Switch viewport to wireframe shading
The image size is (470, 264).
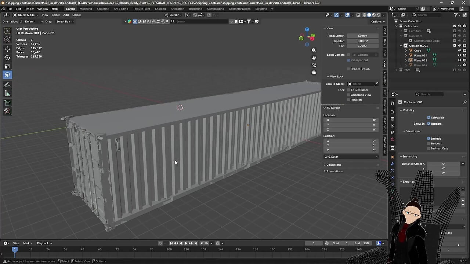365,15
